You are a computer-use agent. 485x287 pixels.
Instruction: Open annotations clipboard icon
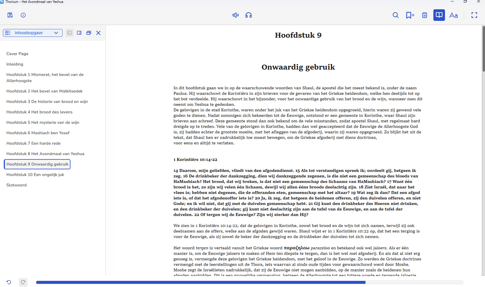click(425, 15)
